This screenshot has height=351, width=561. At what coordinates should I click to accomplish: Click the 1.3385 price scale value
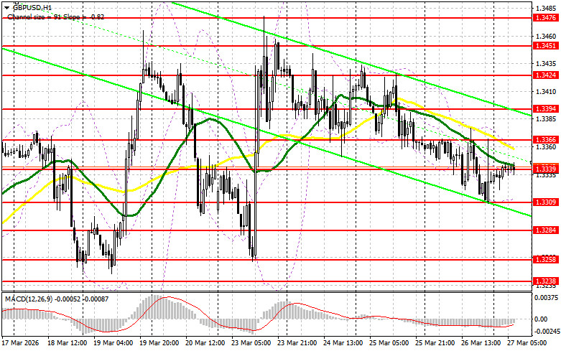[546, 119]
